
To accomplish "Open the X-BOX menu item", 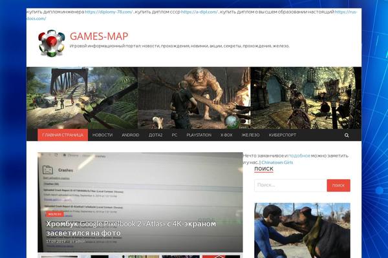I will [226, 135].
